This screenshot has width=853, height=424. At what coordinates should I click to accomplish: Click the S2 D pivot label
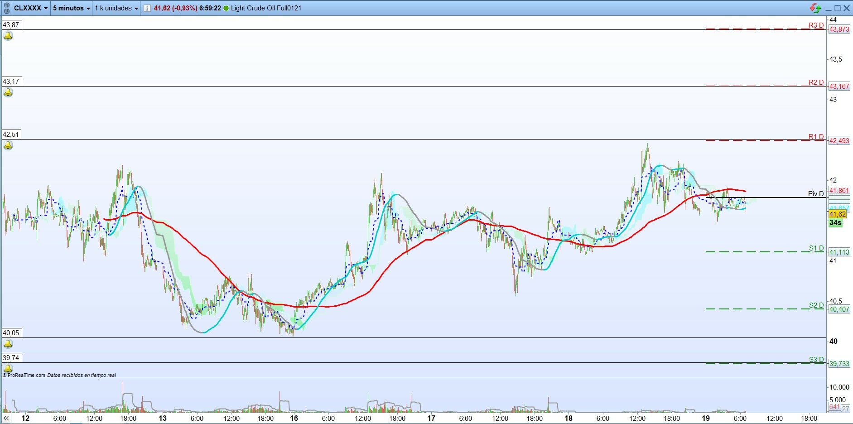pos(817,305)
